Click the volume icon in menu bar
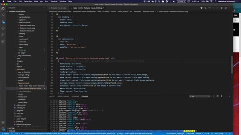The height and width of the screenshot is (135, 241). (x=174, y=1)
